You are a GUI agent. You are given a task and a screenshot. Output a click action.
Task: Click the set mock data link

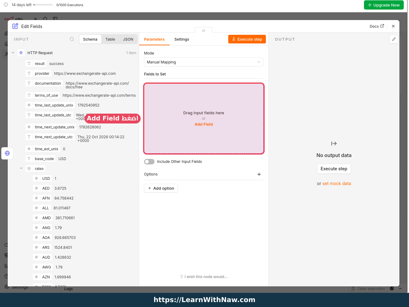tap(337, 184)
